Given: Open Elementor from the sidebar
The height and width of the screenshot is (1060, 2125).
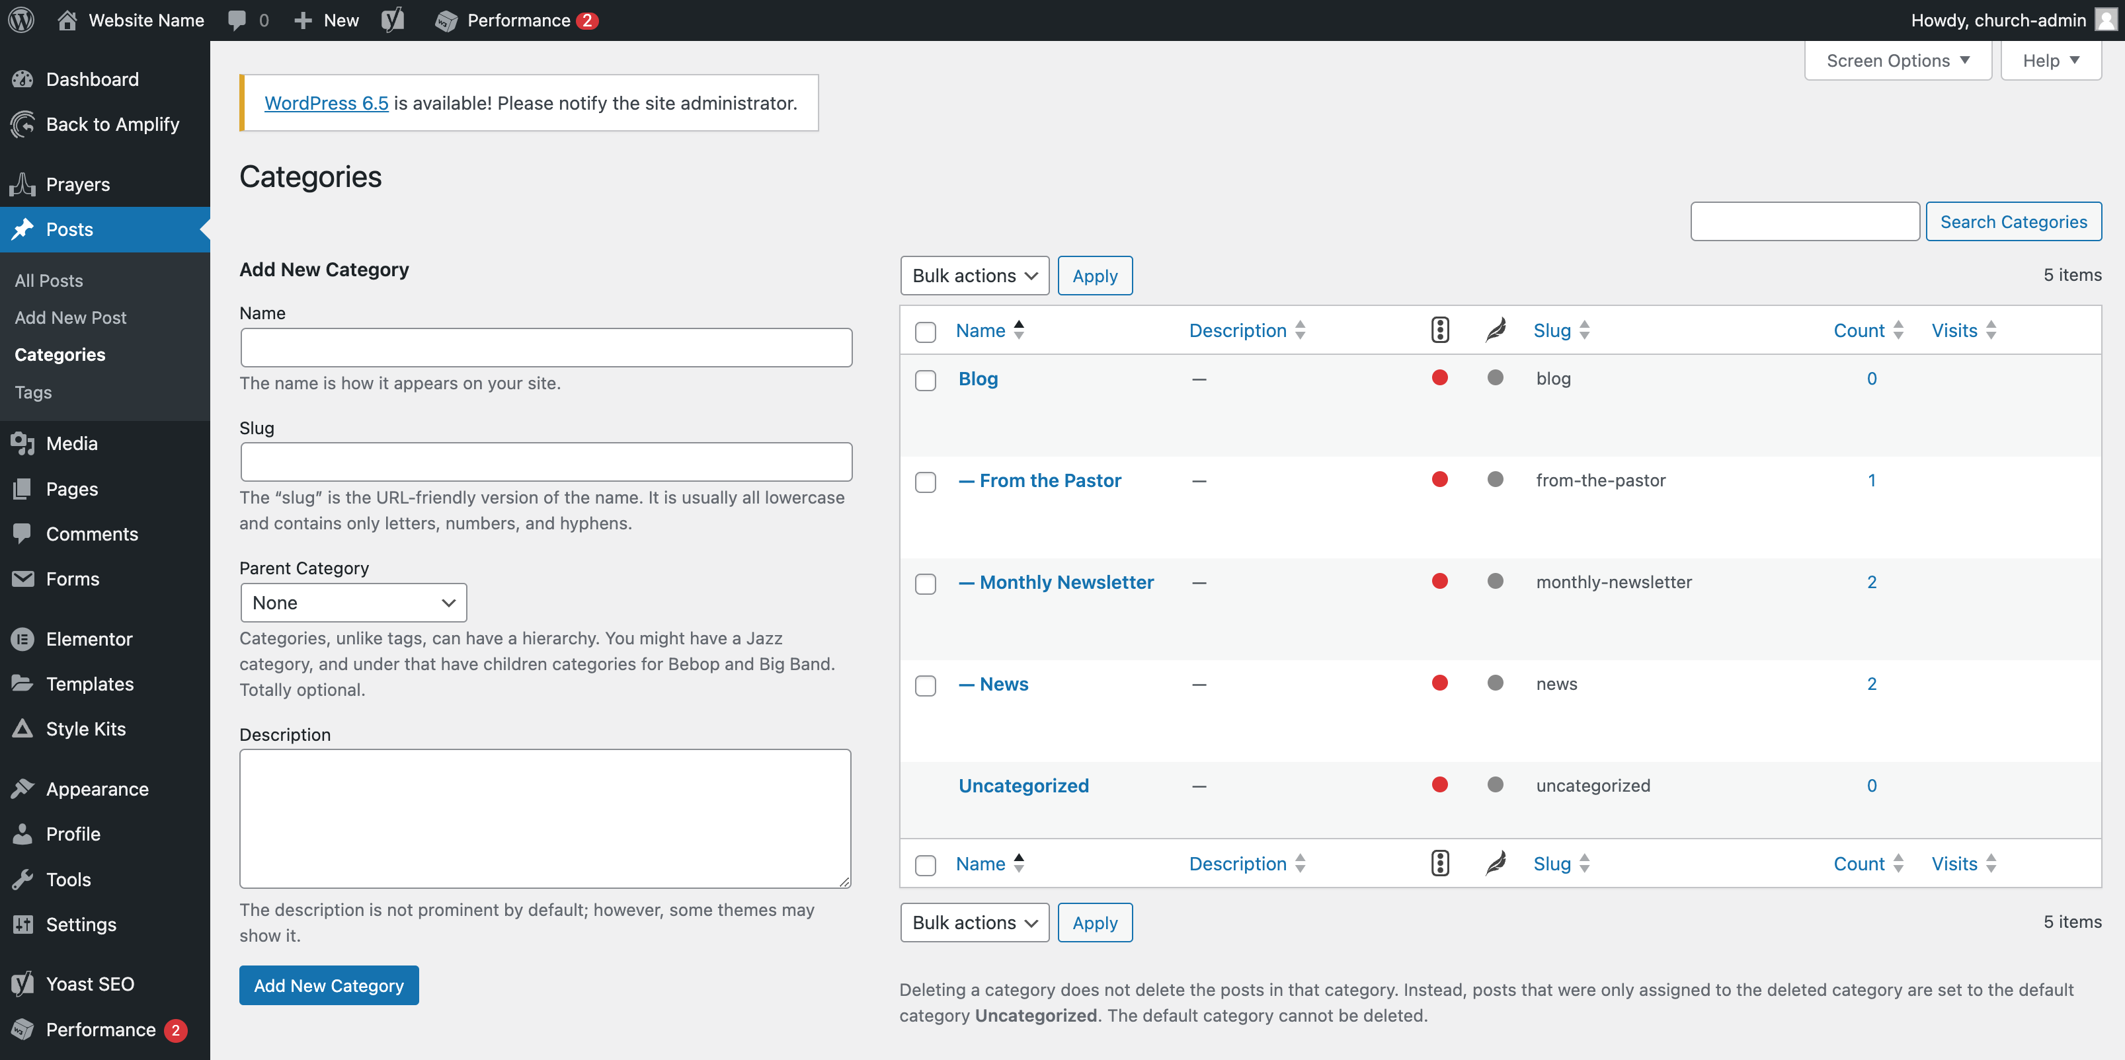Looking at the screenshot, I should tap(89, 639).
